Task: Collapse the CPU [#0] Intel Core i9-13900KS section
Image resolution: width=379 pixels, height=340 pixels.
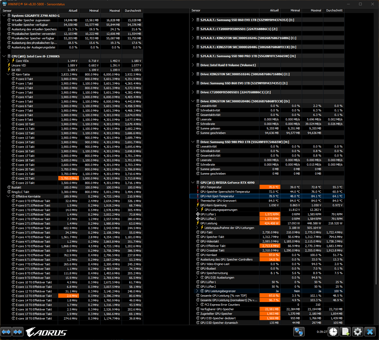Action: pyautogui.click(x=4, y=56)
